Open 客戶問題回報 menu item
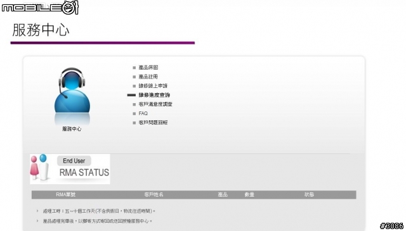Viewport: 406px width, 231px height. coord(153,123)
